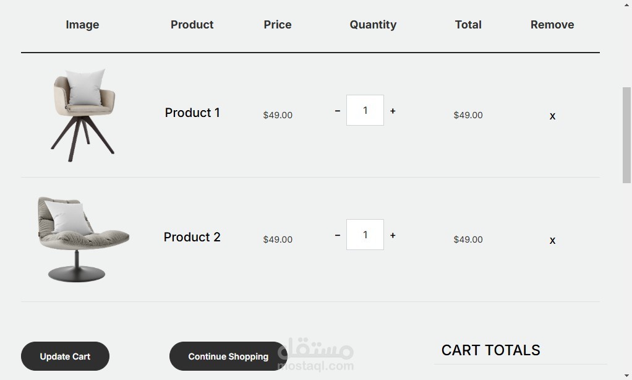Screen dimensions: 632x380
Task: Click the CART TOTALS heading
Action: click(x=490, y=350)
